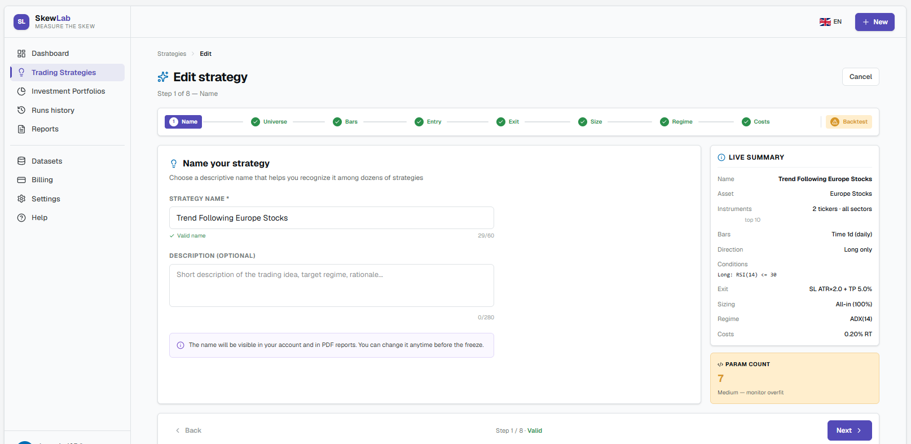The width and height of the screenshot is (911, 444).
Task: Click the info icon in the name notice
Action: coord(181,345)
